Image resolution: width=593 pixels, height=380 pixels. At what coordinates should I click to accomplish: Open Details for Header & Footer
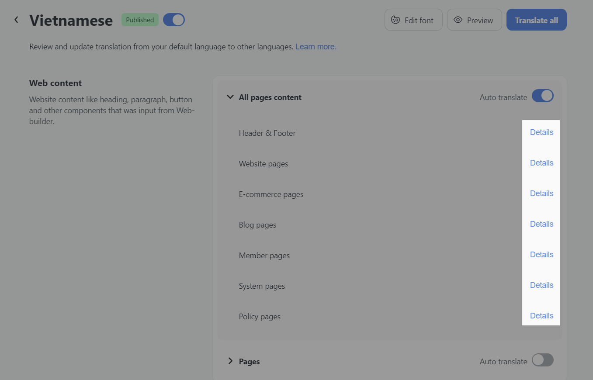tap(541, 132)
